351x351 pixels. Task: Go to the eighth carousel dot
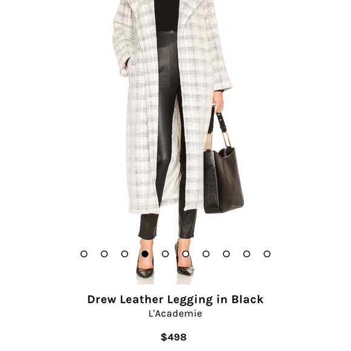(x=226, y=254)
